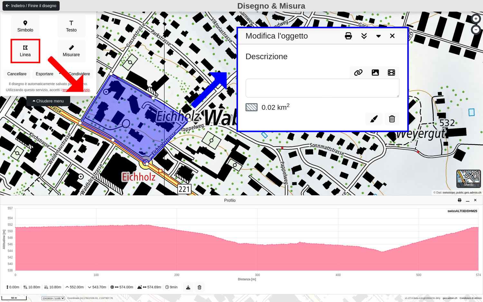Insert a hyperlink into the description

tap(358, 73)
